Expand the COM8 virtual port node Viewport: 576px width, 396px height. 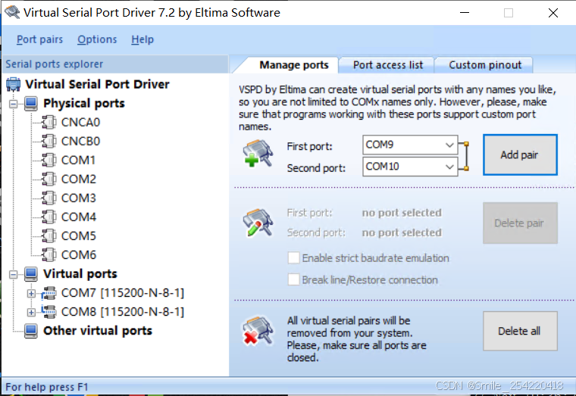coord(31,312)
